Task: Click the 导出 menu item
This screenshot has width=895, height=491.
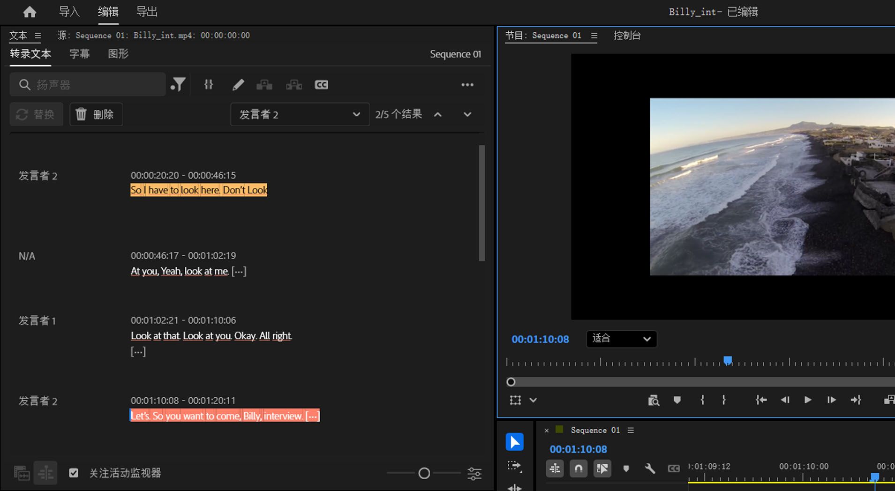Action: (146, 11)
